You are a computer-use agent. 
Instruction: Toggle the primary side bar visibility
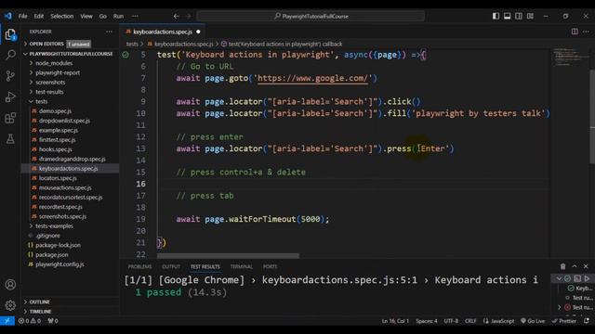click(496, 16)
